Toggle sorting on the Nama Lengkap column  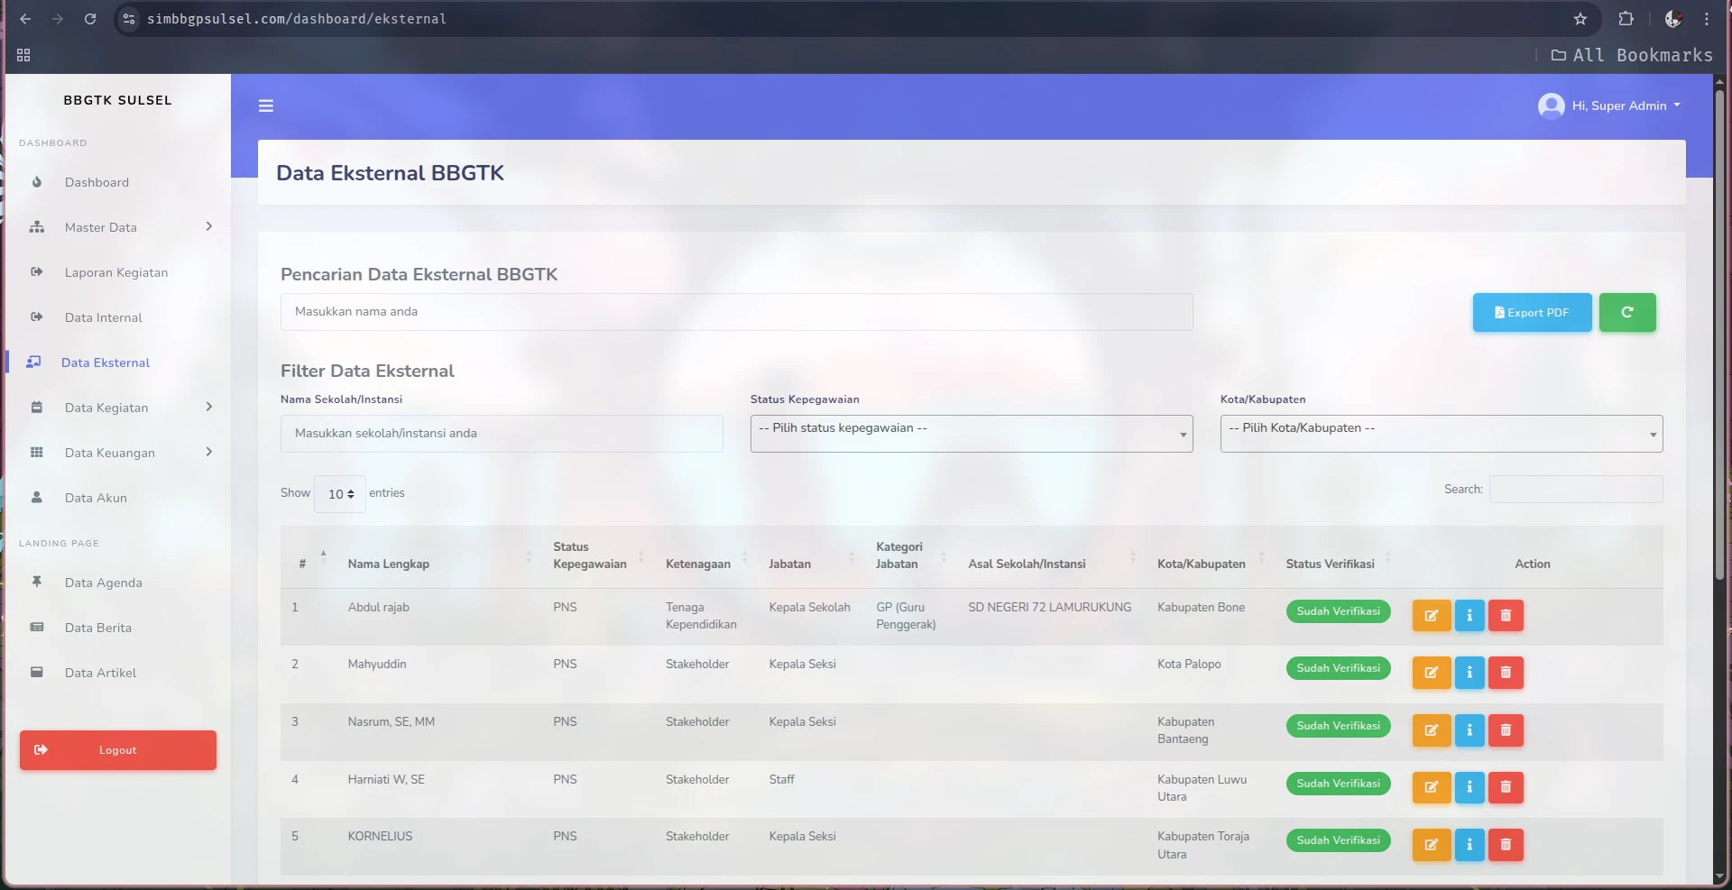click(389, 564)
